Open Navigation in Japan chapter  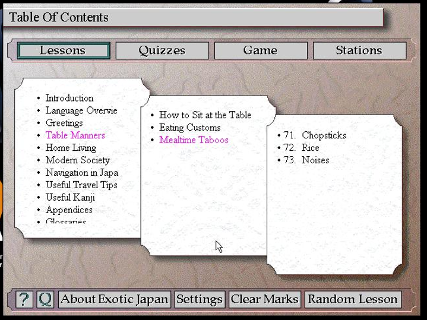82,173
